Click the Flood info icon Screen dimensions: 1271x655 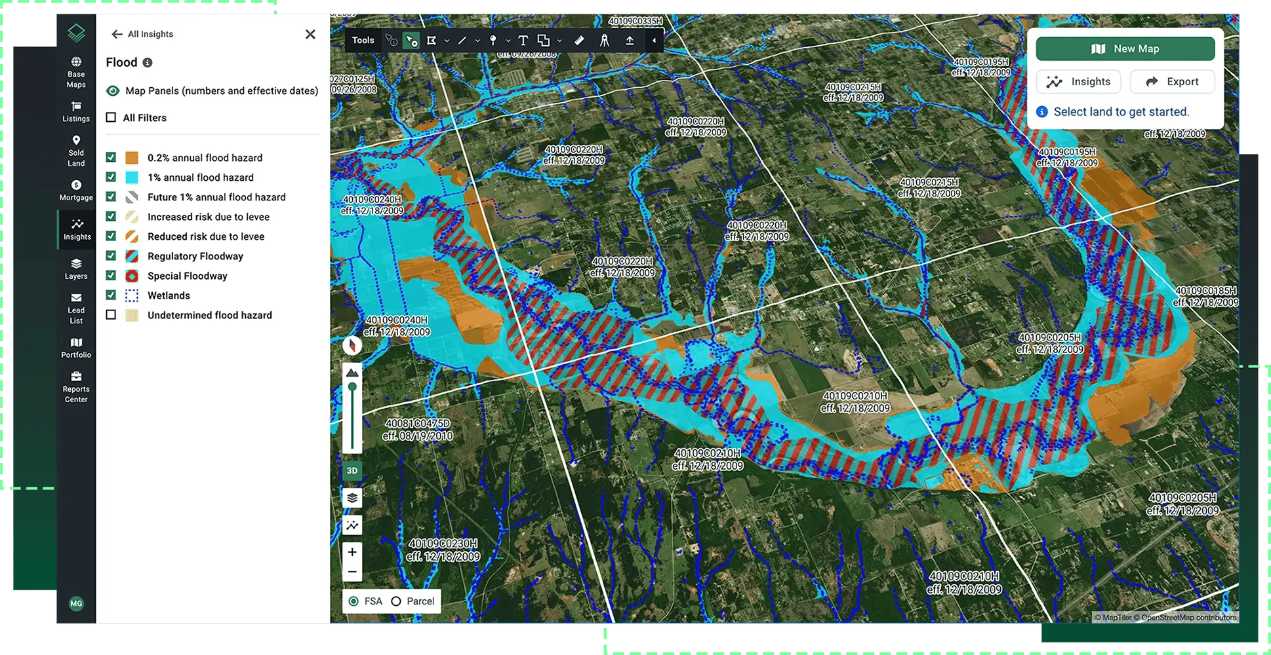click(x=148, y=63)
